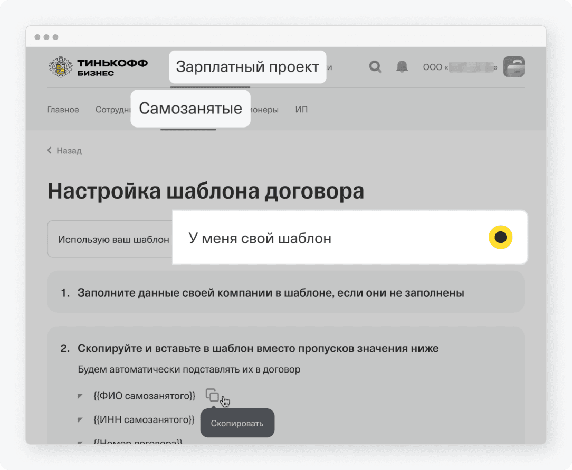
Task: Click the Tinkoff crest logo emblem
Action: (x=60, y=67)
